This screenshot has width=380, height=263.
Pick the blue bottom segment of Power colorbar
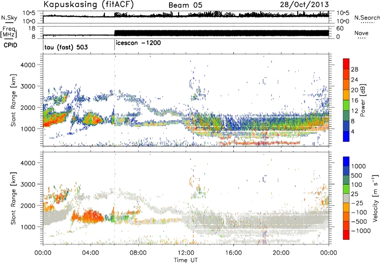346,136
